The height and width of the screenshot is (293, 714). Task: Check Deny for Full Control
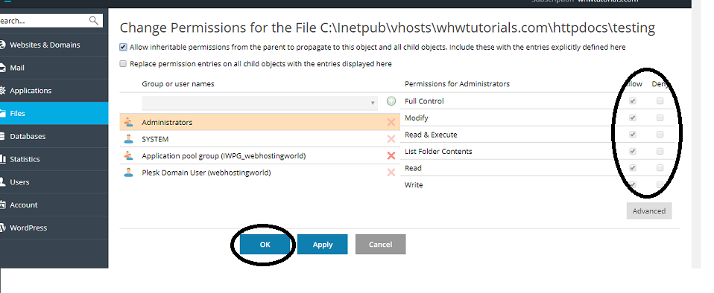tap(660, 101)
